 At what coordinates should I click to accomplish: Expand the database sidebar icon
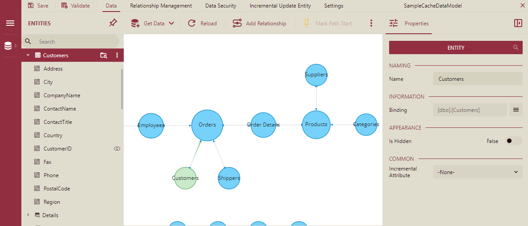tap(10, 46)
